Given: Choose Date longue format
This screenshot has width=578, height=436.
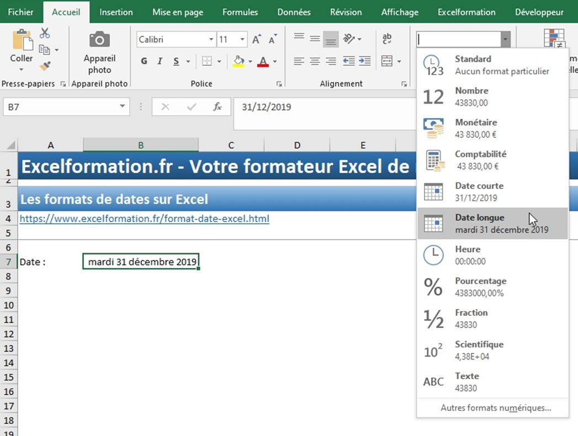Looking at the screenshot, I should point(492,223).
